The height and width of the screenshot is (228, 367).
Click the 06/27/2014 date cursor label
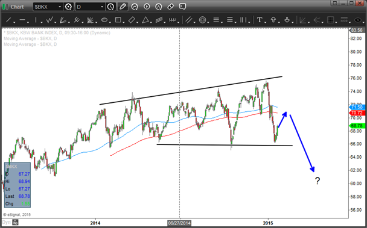click(179, 223)
